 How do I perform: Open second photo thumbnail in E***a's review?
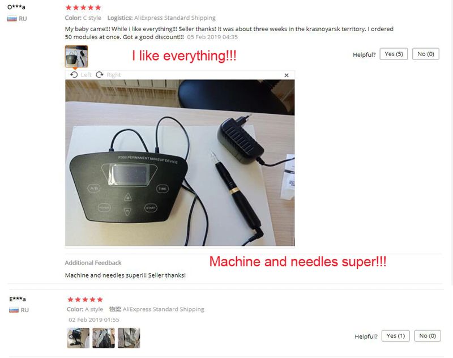coord(104,338)
